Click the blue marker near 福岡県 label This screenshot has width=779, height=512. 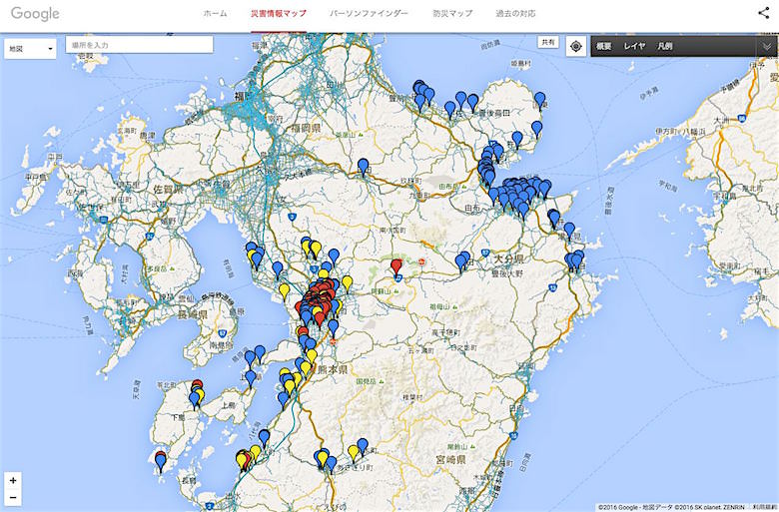coord(363,165)
